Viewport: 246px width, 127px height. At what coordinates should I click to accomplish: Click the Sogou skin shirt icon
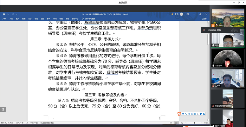(x=201, y=114)
